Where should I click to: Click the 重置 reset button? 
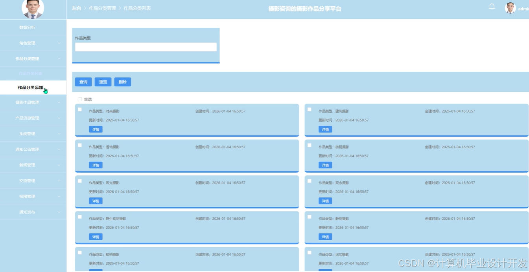[x=103, y=82]
